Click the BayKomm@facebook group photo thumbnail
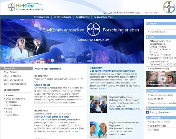Image resolution: width=176 pixels, height=139 pixels. pyautogui.click(x=98, y=104)
